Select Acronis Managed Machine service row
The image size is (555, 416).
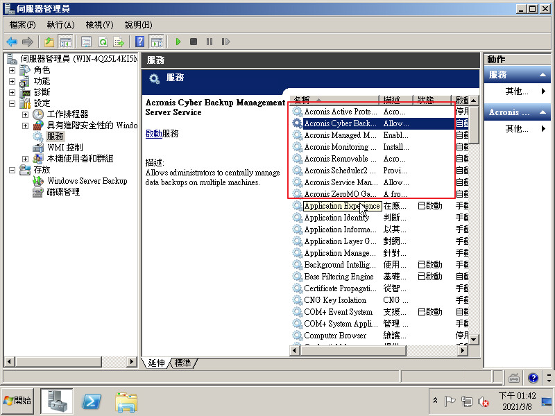[x=379, y=135]
